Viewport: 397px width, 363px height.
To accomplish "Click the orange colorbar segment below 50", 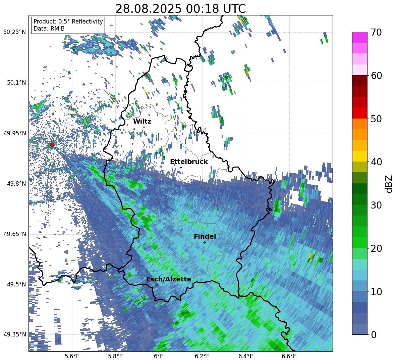I will click(359, 124).
